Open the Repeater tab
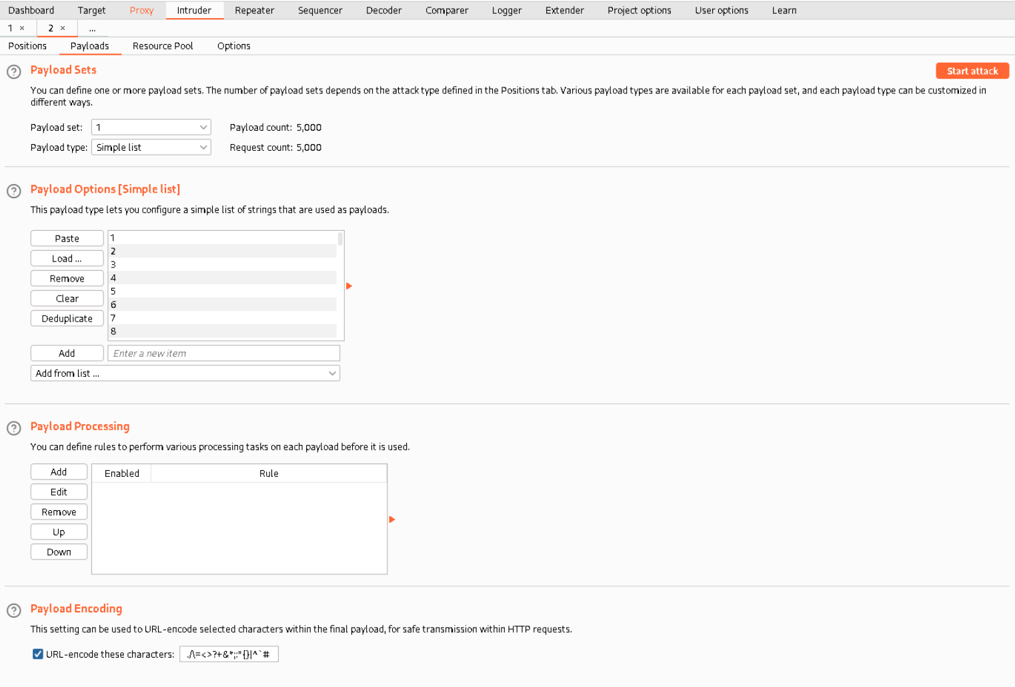Viewport: 1015px width, 687px height. coord(255,10)
